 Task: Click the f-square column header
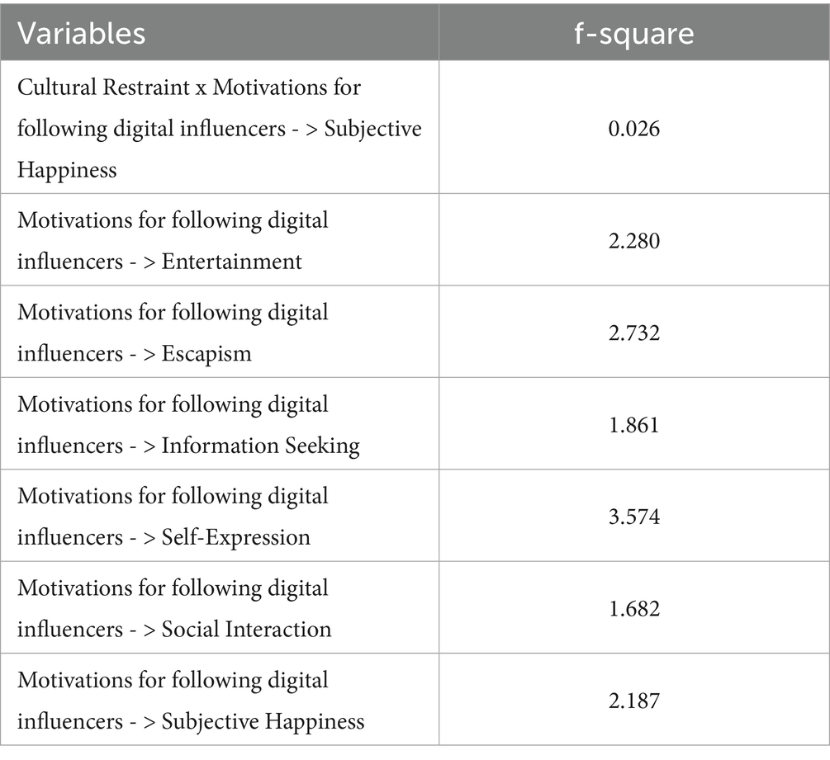click(633, 33)
